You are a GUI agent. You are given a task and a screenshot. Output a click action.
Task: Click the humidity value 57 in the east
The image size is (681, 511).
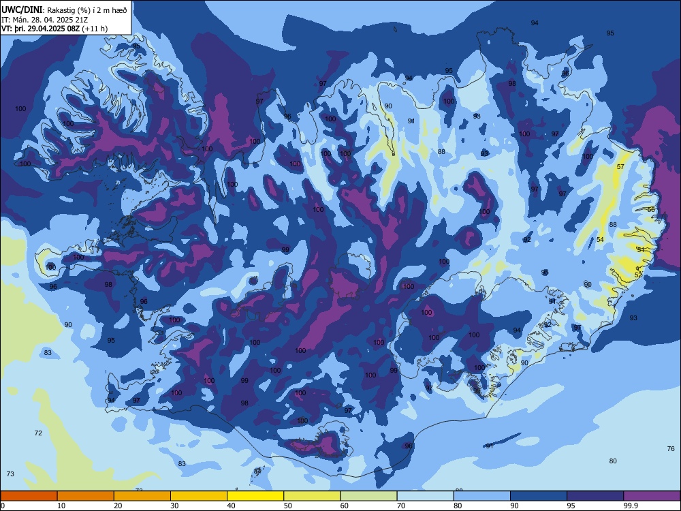pos(620,166)
